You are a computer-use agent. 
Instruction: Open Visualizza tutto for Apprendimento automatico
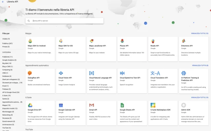(200, 65)
